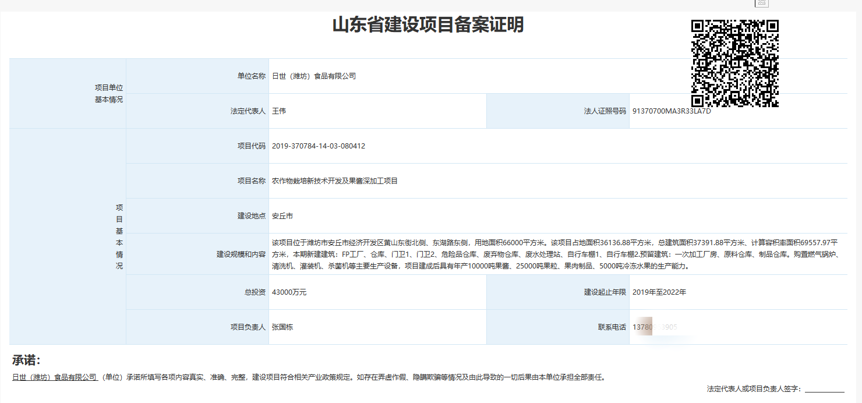Image resolution: width=862 pixels, height=403 pixels.
Task: Click the '项目名称' label
Action: pos(251,181)
